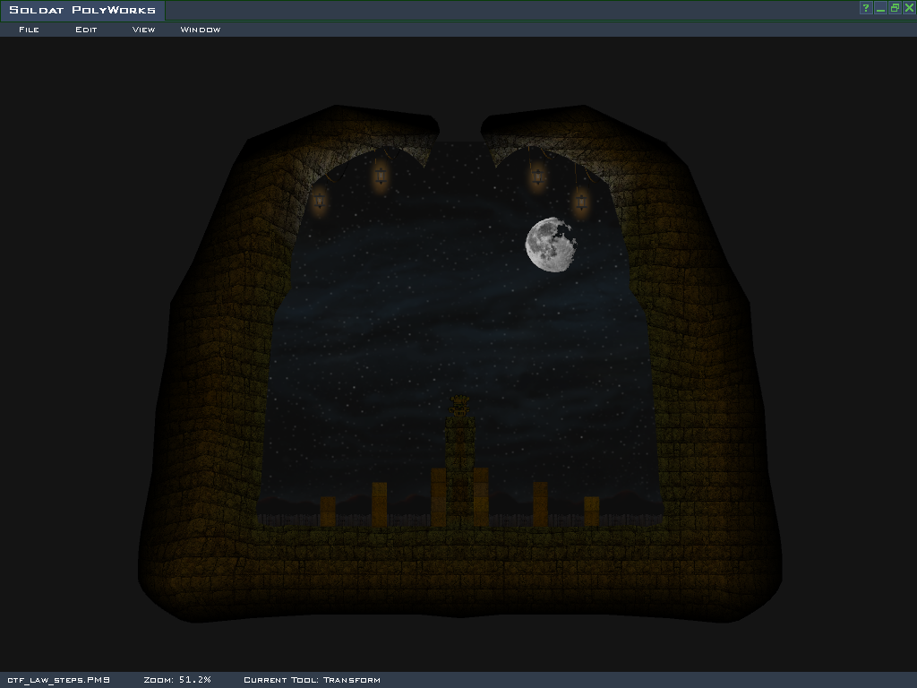The width and height of the screenshot is (917, 688).
Task: Click the Help question mark icon
Action: click(x=866, y=8)
